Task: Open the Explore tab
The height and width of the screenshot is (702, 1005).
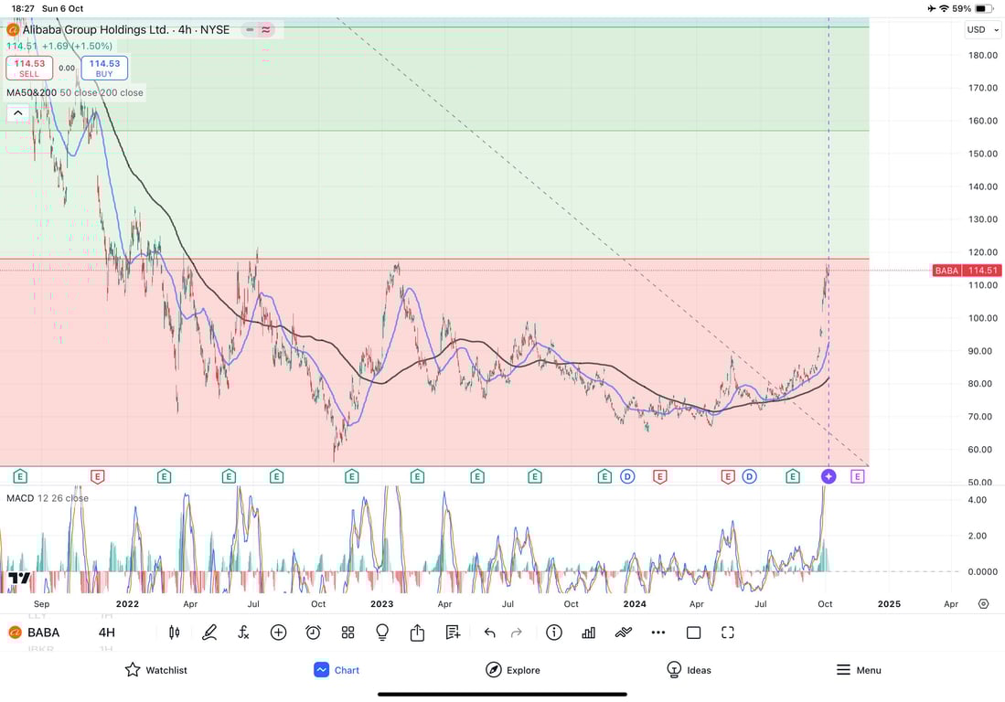Action: [x=513, y=670]
